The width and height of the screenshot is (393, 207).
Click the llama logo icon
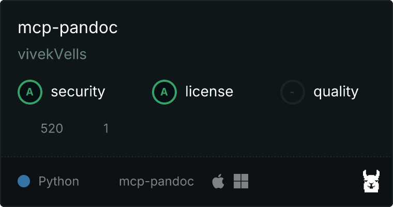click(371, 181)
